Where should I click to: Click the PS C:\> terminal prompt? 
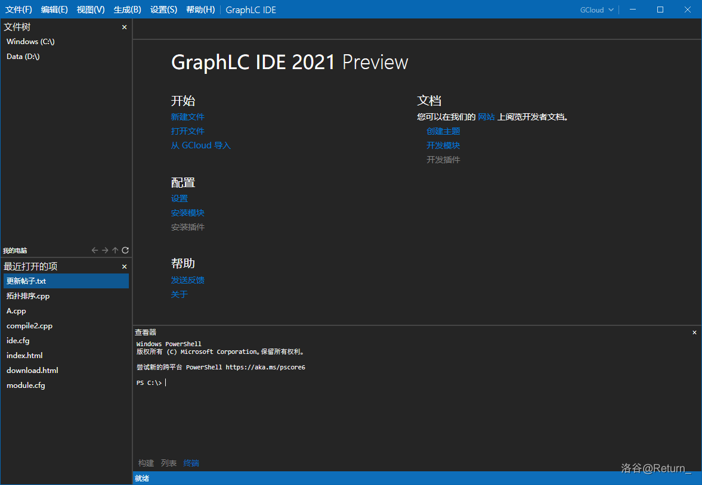coord(149,383)
